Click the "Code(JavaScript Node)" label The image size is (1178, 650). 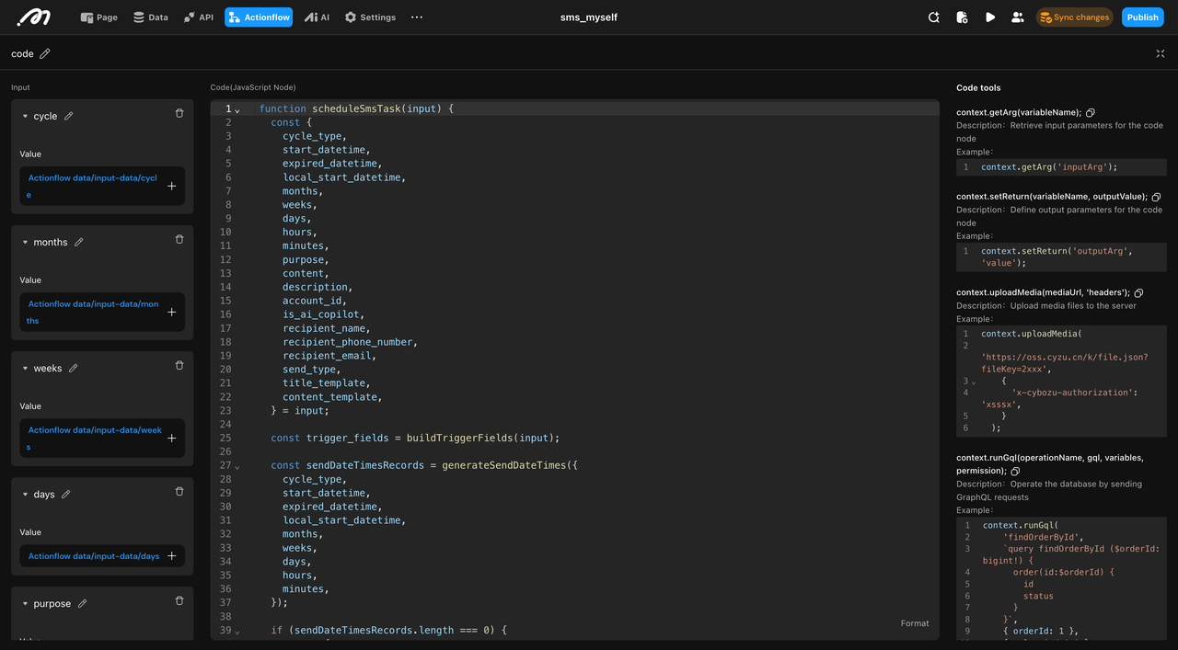click(253, 87)
